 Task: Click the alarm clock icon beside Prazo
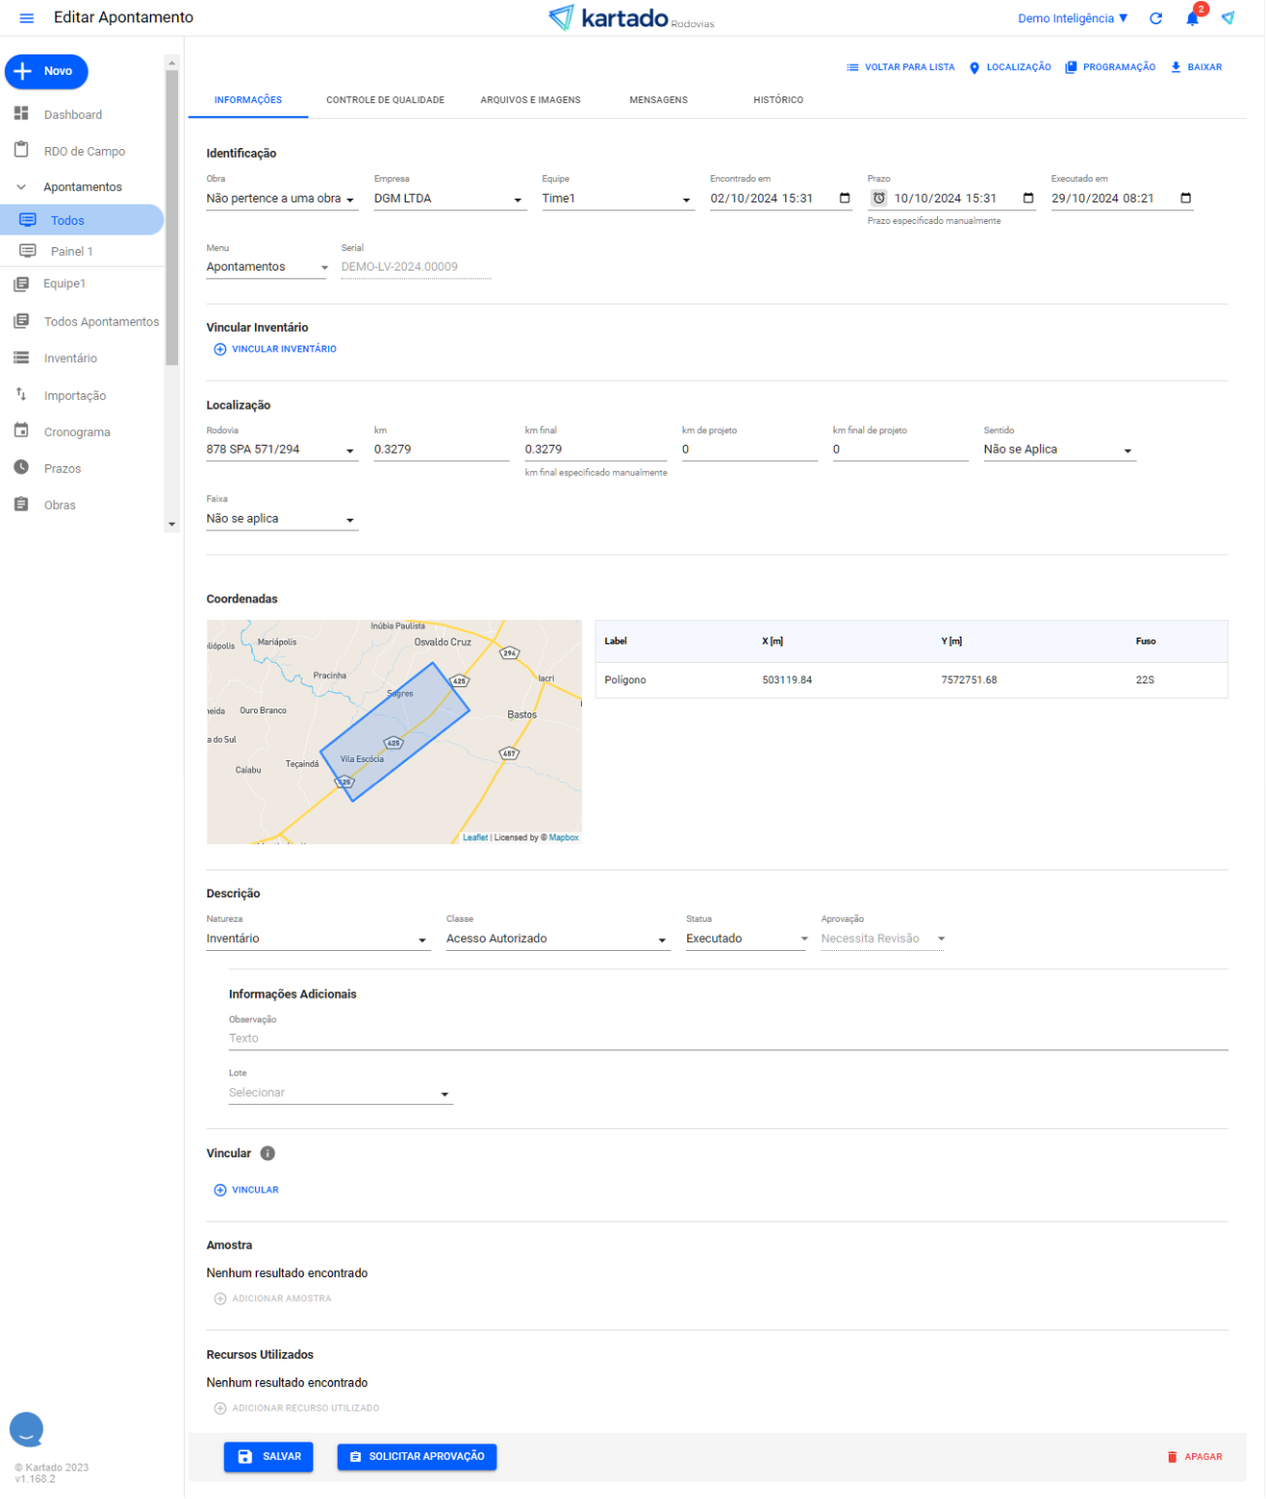879,199
